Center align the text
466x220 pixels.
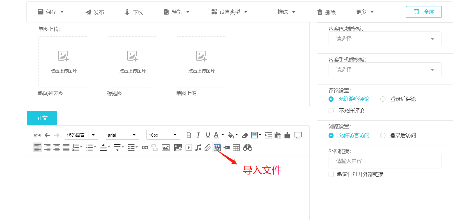[x=57, y=148]
